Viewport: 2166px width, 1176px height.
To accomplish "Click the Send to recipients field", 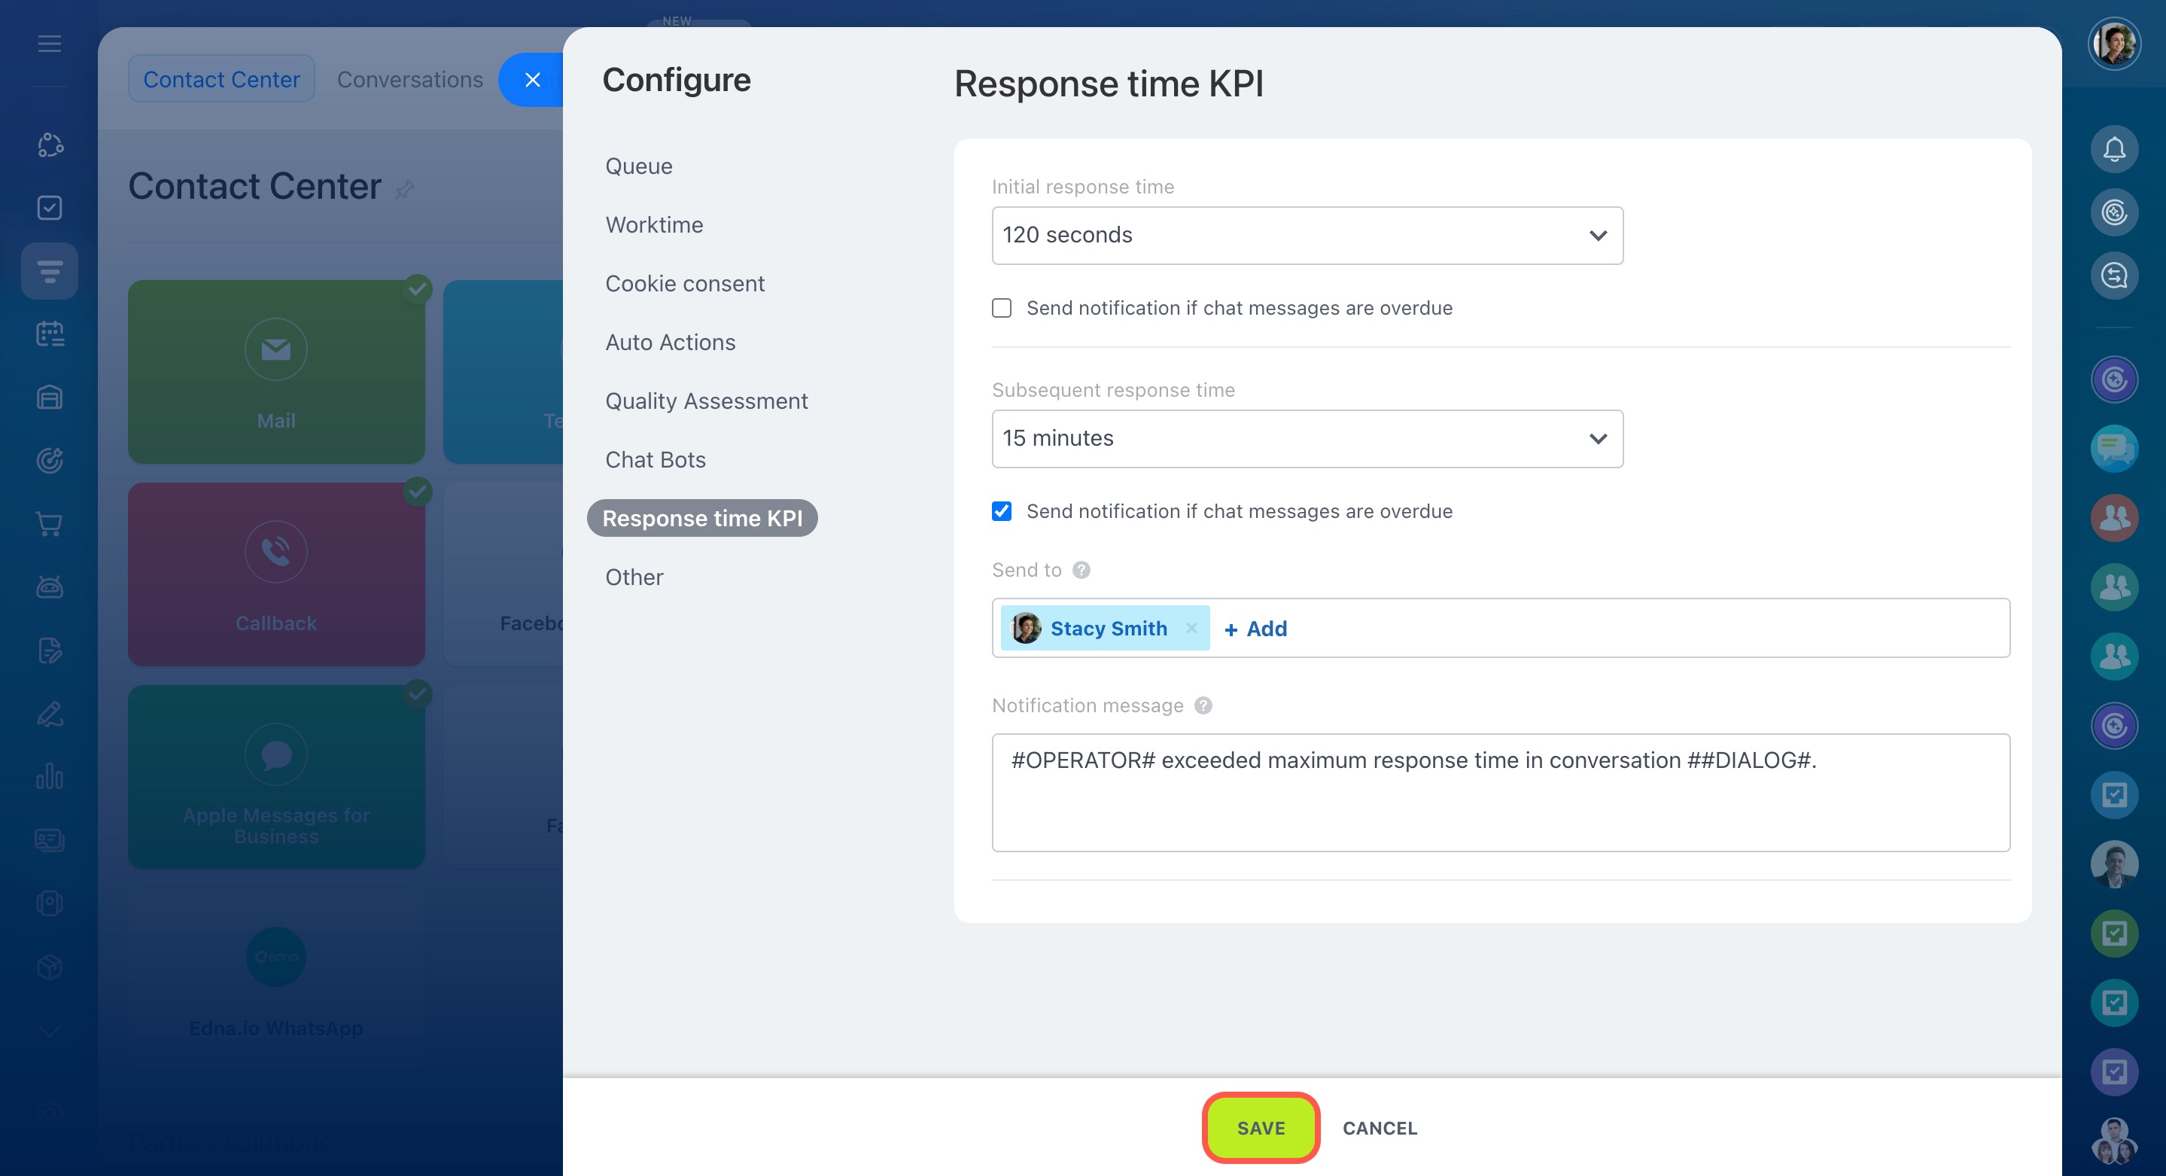I will (x=1501, y=628).
